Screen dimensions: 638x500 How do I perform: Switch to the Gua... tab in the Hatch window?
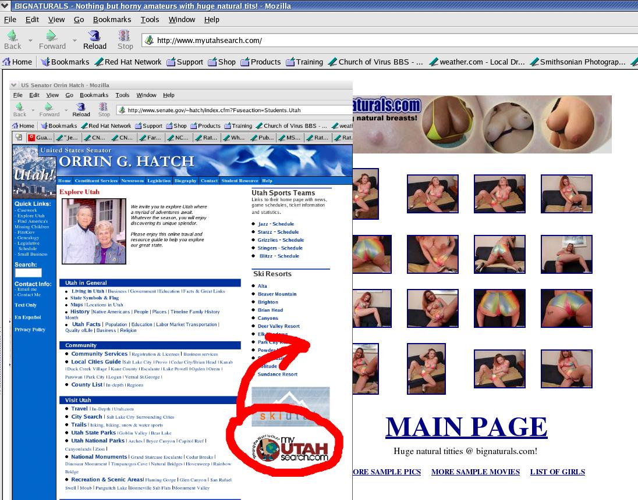(x=40, y=137)
